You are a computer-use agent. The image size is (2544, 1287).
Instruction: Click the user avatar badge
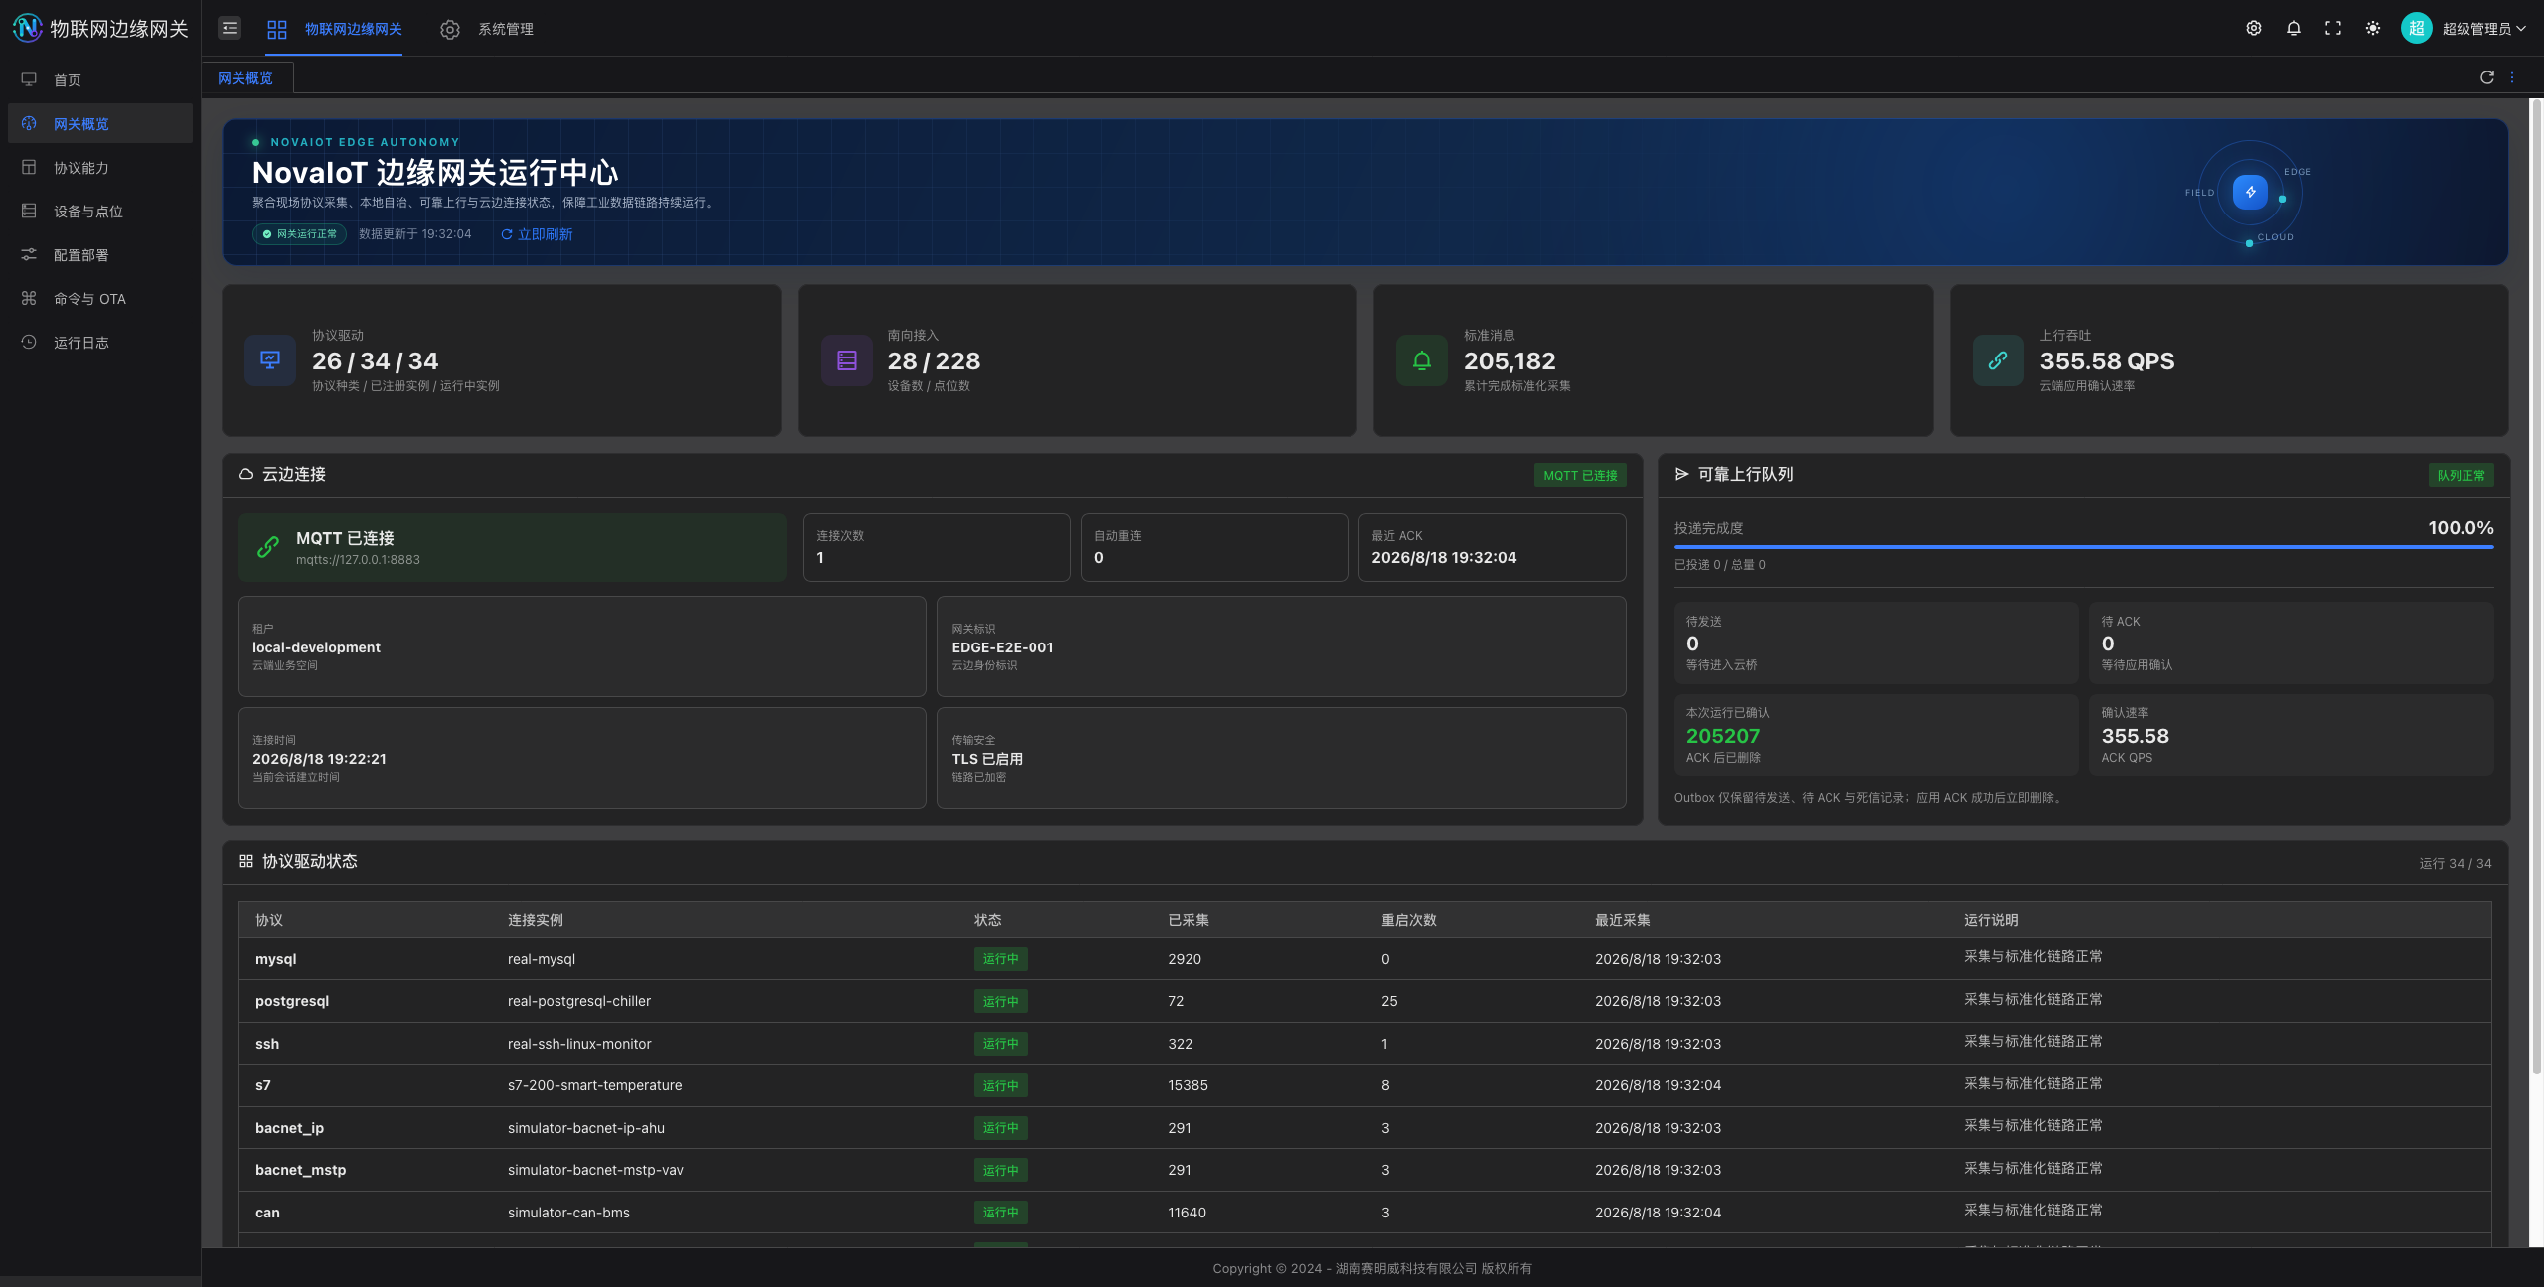[2417, 28]
